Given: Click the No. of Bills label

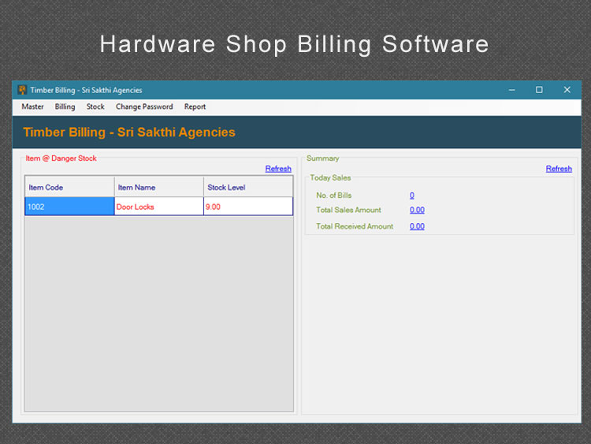Looking at the screenshot, I should (333, 196).
